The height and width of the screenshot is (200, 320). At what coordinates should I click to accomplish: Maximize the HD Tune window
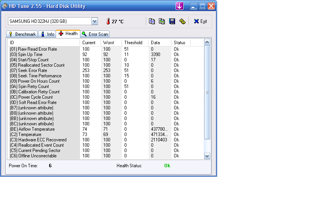click(x=202, y=6)
